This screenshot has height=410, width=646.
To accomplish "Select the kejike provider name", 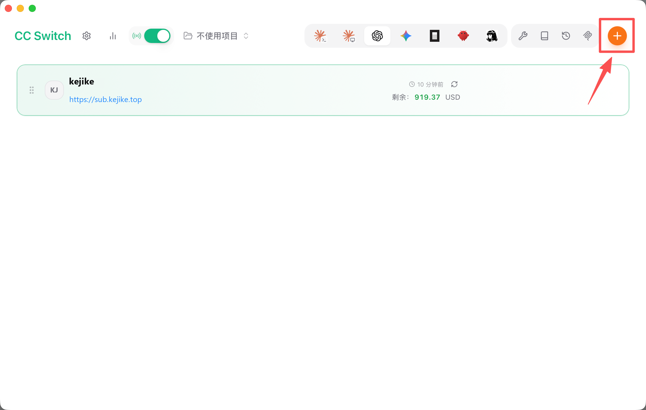I will point(81,81).
